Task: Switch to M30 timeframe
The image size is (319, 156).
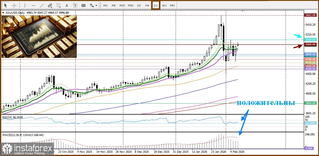Action: 131,5
